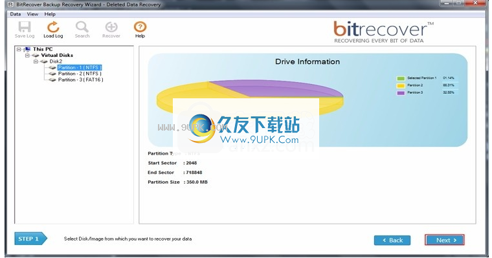The image size is (492, 258).
Task: Open the Help menu in menu bar
Action: pos(50,14)
